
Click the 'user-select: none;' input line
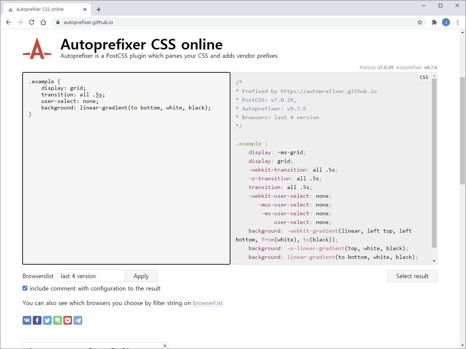(x=70, y=101)
